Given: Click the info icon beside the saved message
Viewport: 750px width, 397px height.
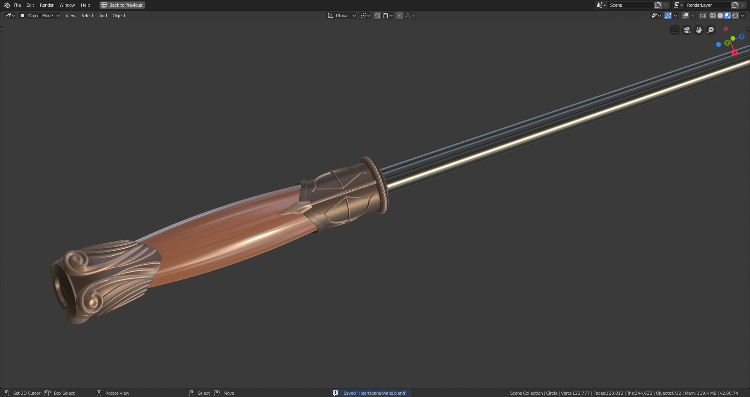Looking at the screenshot, I should 336,393.
